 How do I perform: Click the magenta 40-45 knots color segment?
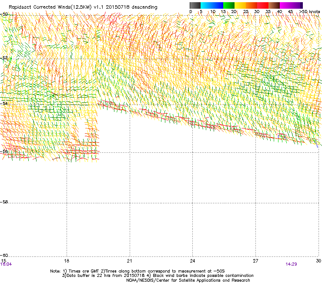(x=285, y=5)
